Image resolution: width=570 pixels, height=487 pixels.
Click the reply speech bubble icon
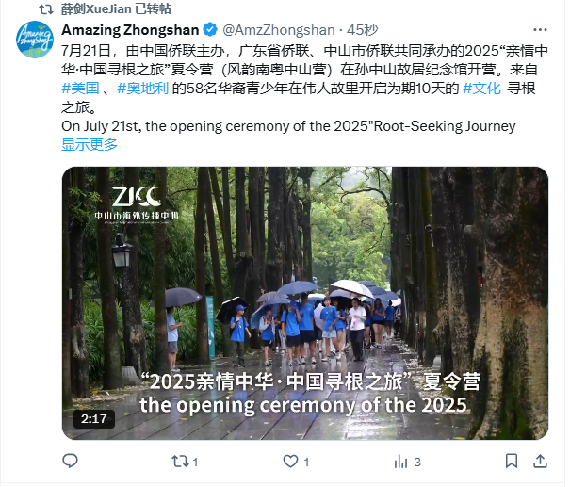pos(70,461)
